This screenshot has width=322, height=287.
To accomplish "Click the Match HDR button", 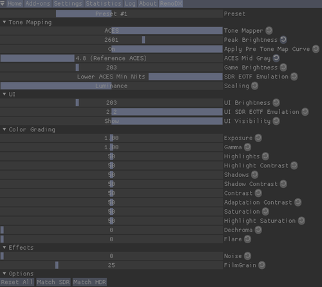I will [90, 282].
